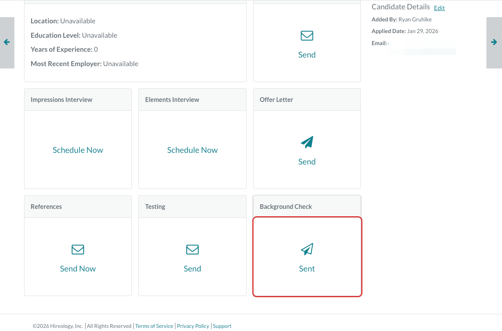
Task: Click the Most Recent Employer: Unavailable text
Action: click(x=84, y=64)
